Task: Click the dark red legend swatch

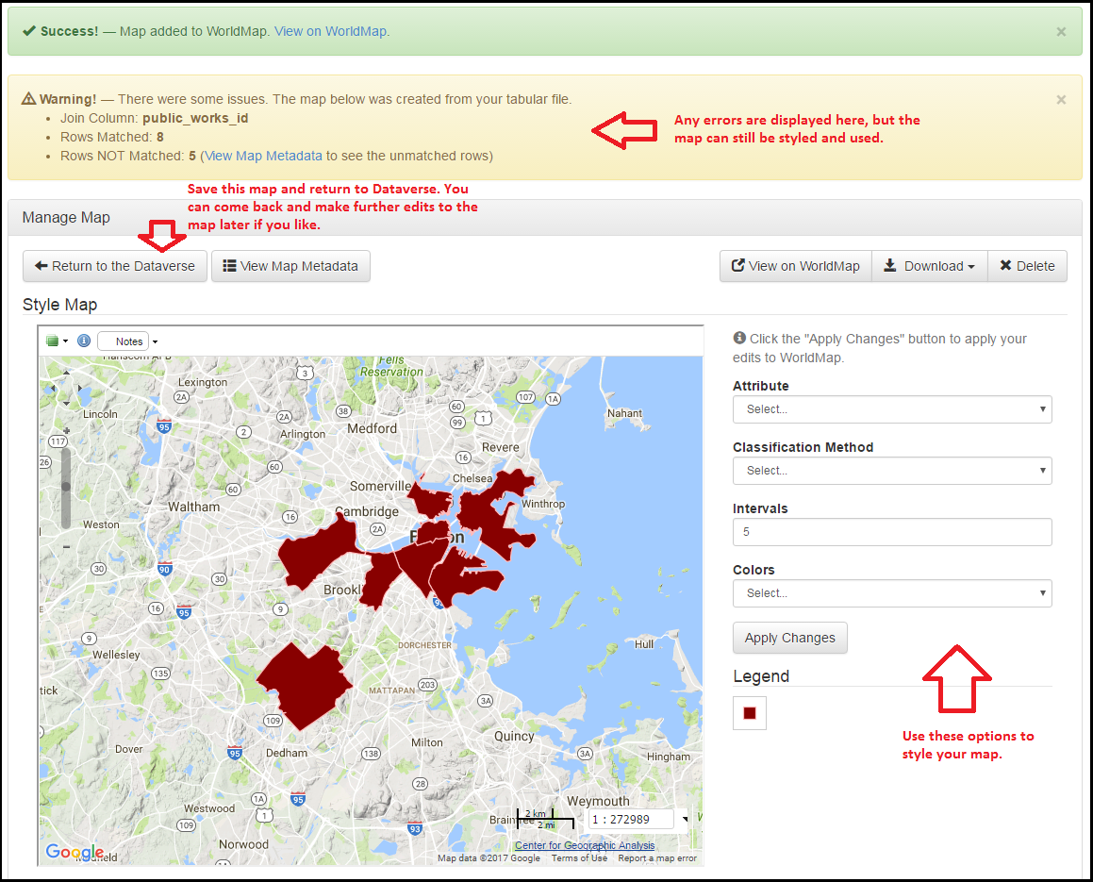Action: coord(750,713)
